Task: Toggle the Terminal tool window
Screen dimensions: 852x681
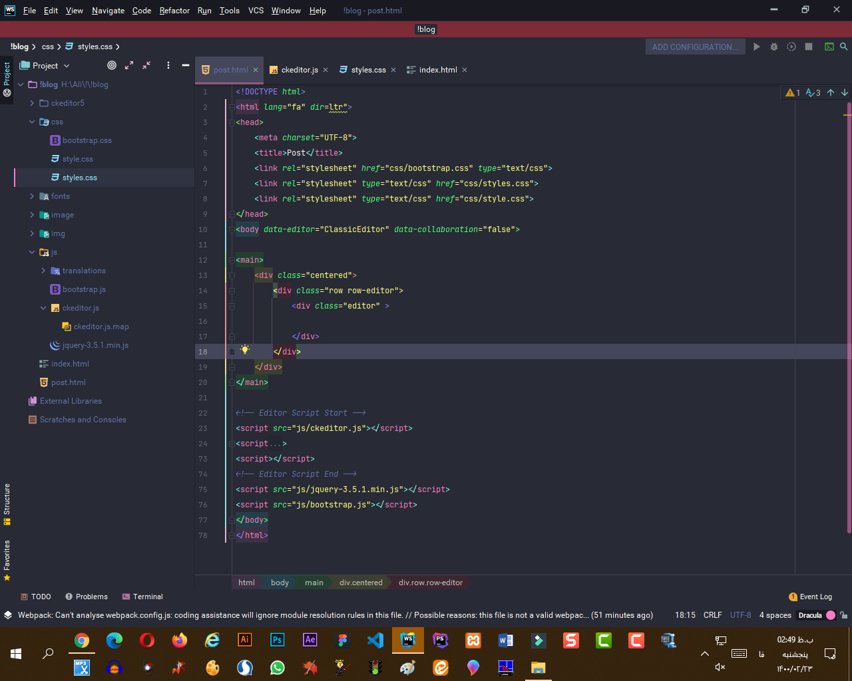Action: (142, 597)
